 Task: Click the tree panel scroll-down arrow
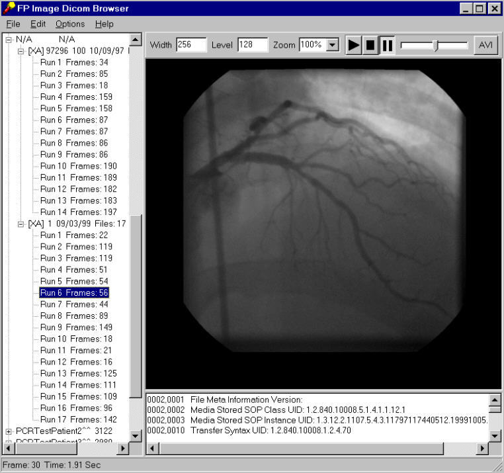(136, 437)
